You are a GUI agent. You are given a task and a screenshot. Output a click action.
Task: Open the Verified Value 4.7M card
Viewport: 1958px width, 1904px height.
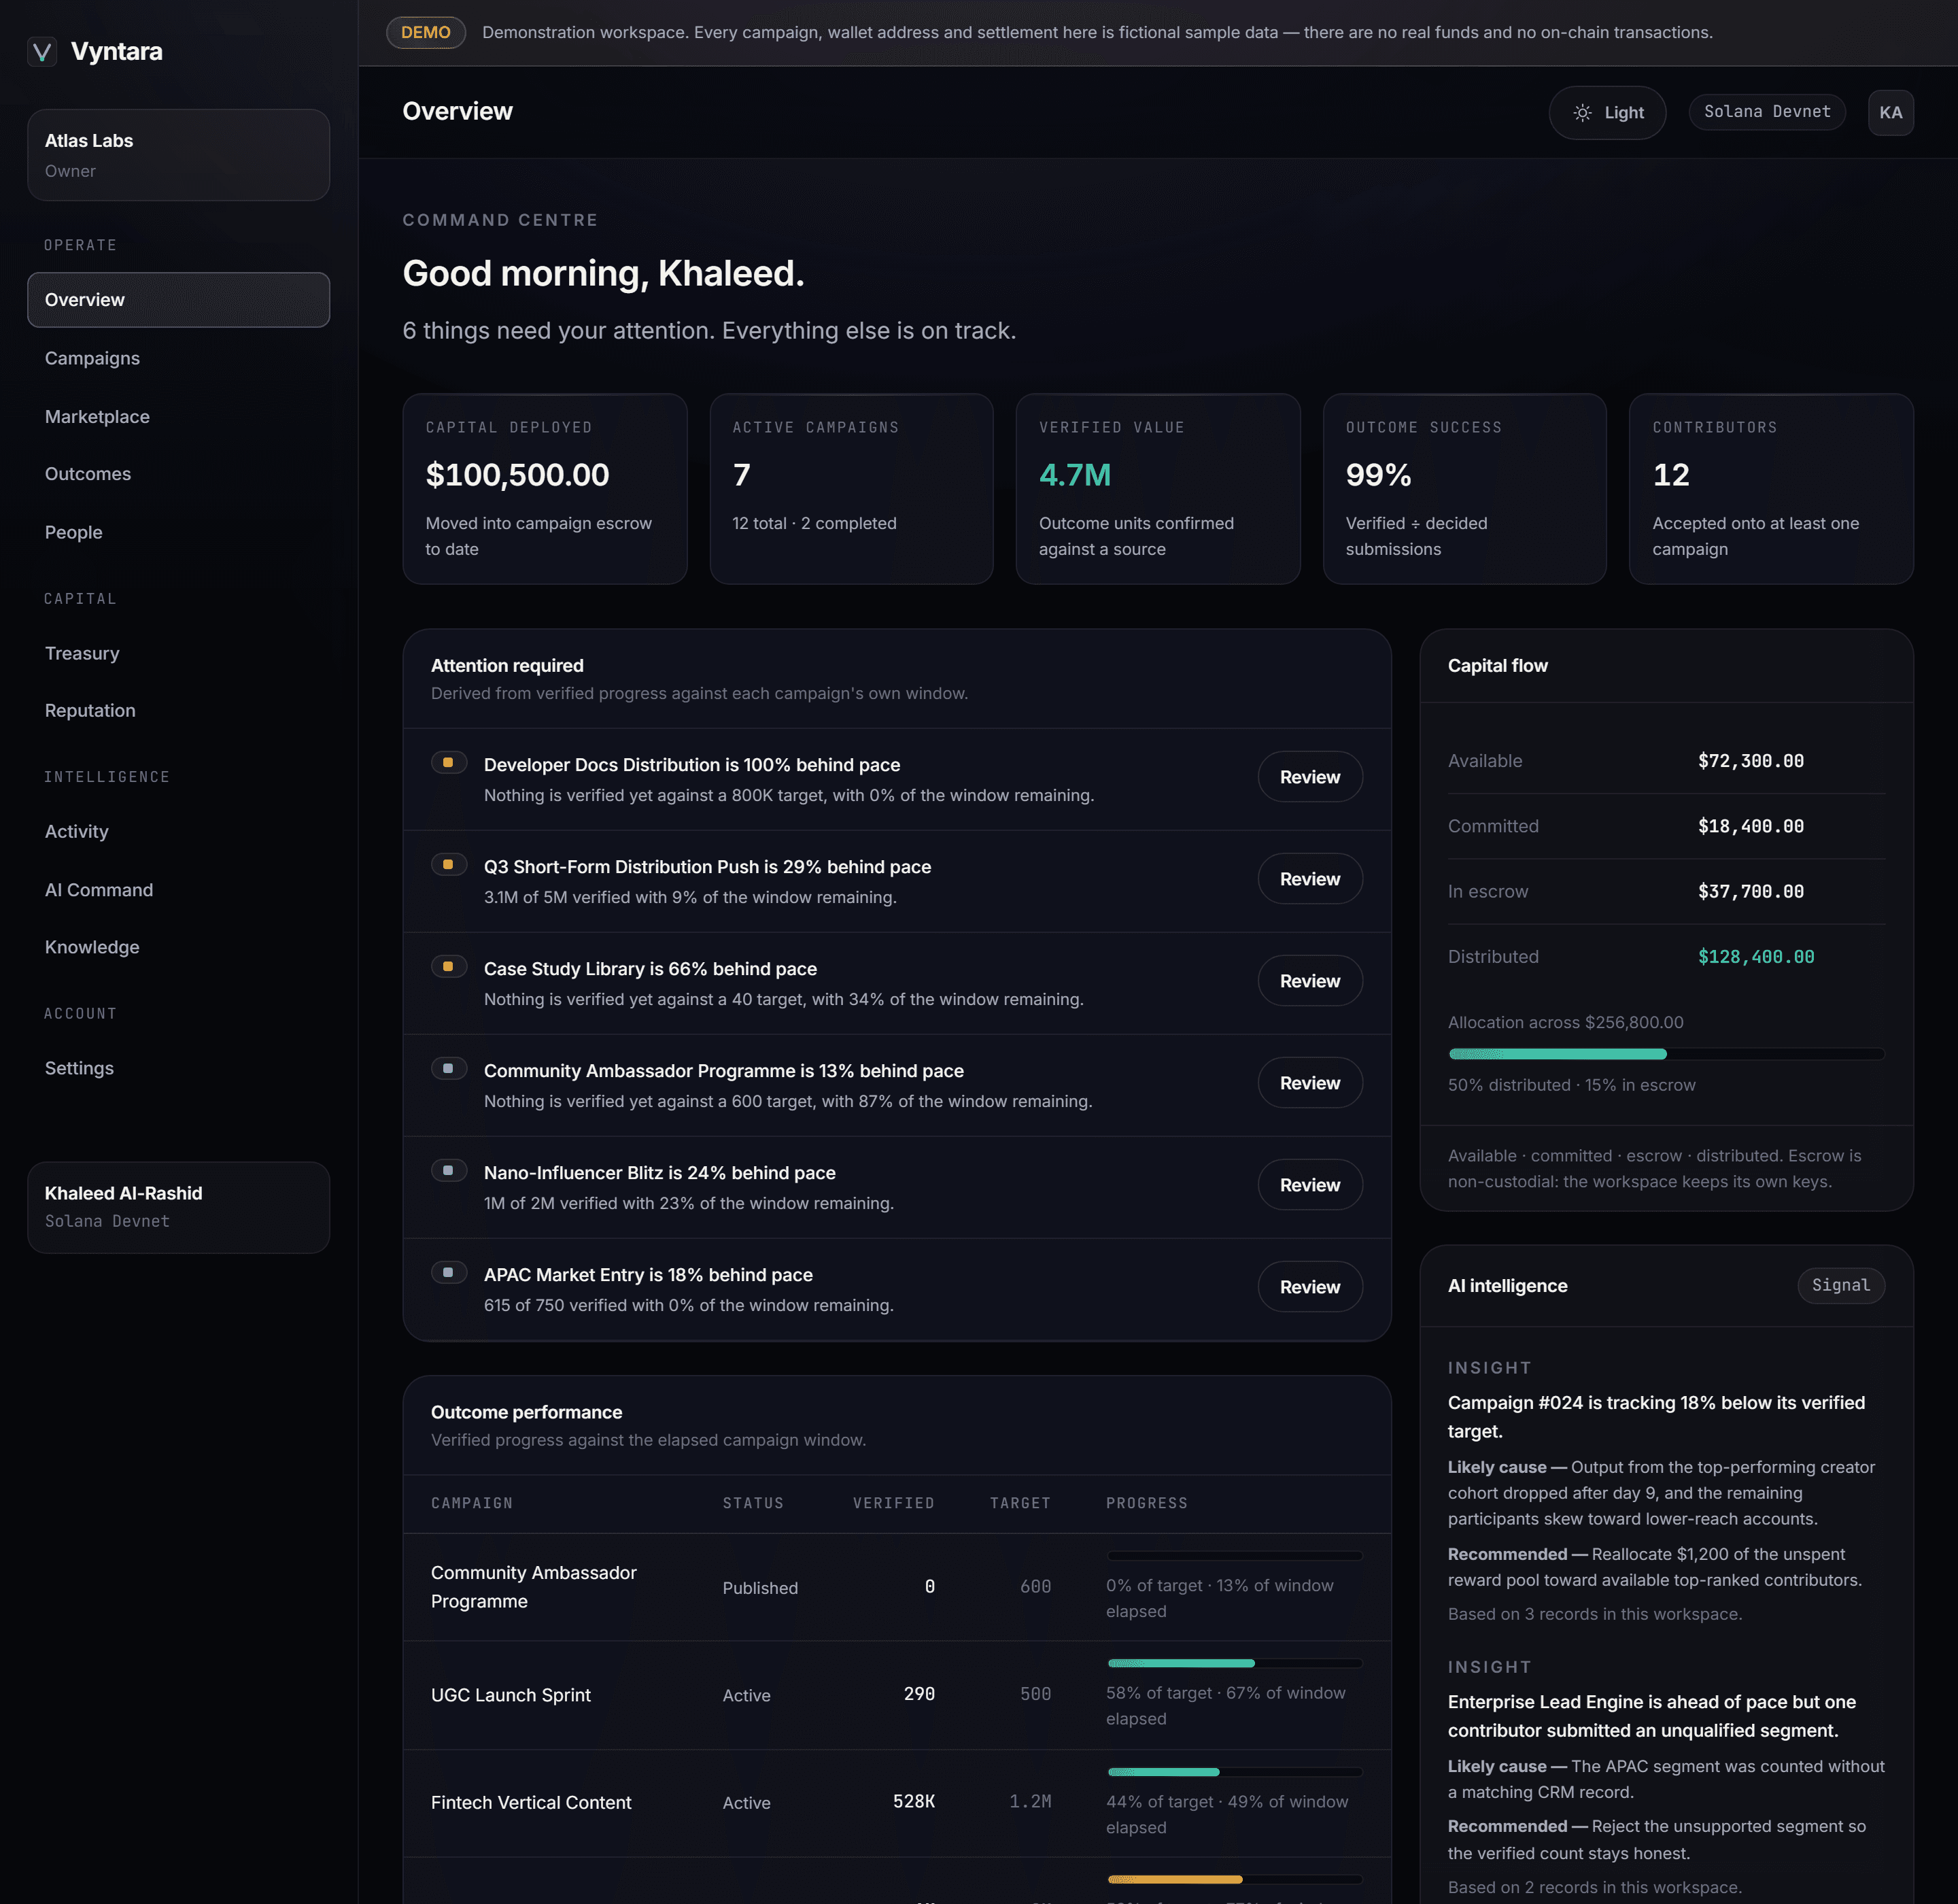[1158, 489]
